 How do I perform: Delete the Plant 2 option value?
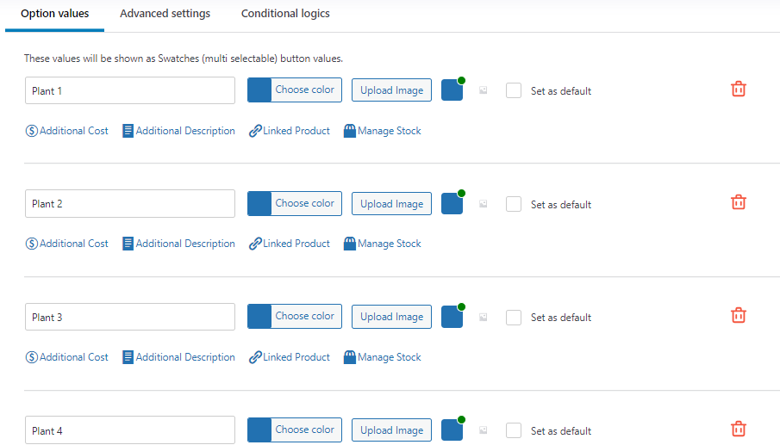739,202
